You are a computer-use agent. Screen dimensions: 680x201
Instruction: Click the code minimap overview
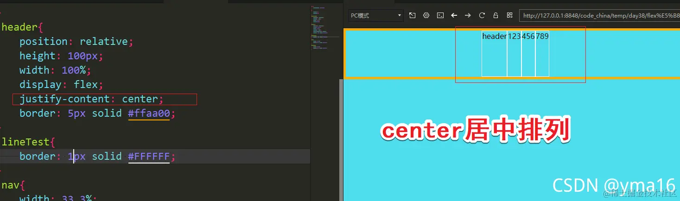324,28
